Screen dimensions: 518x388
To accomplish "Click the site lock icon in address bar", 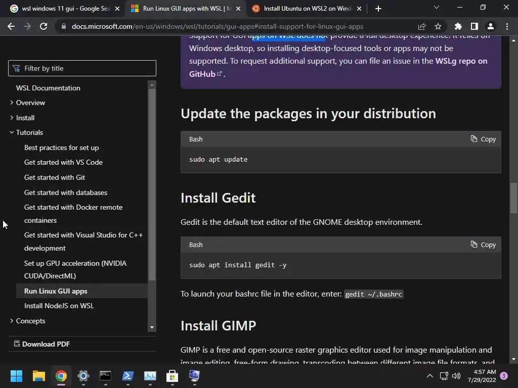I will click(x=64, y=26).
